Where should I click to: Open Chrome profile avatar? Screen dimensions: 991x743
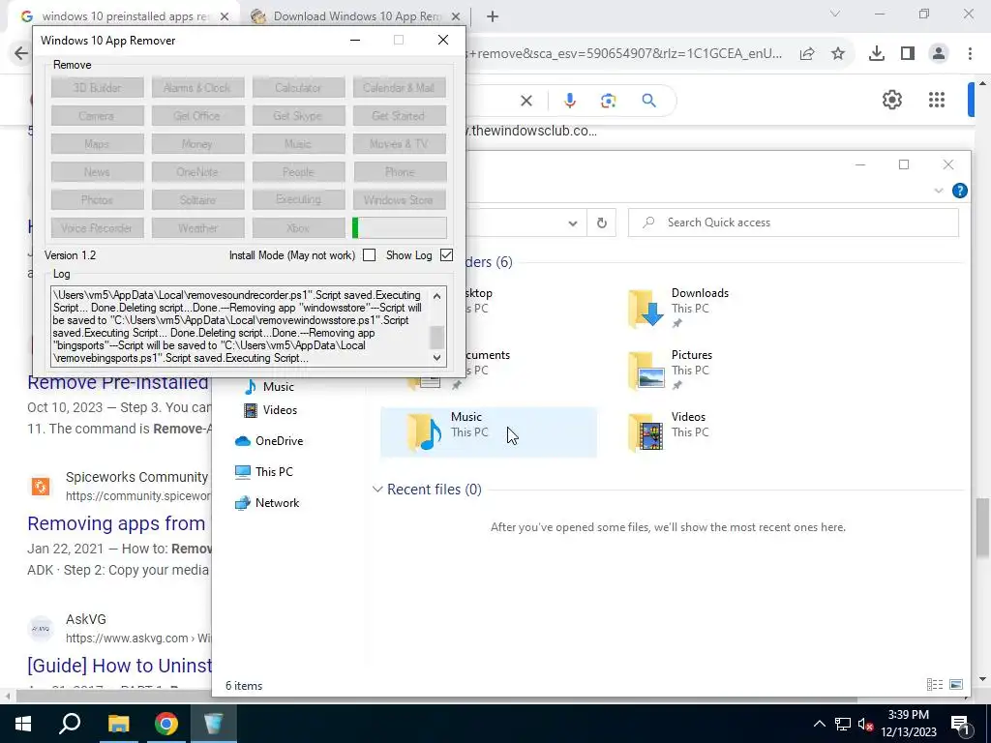939,54
